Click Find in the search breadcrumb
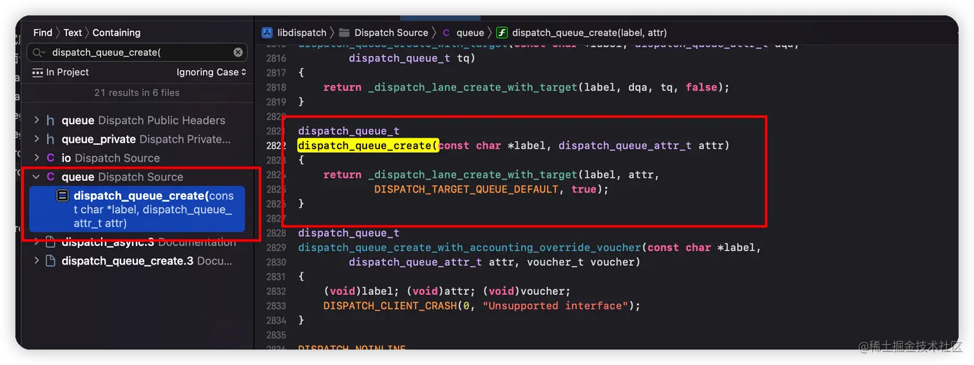 [x=43, y=32]
